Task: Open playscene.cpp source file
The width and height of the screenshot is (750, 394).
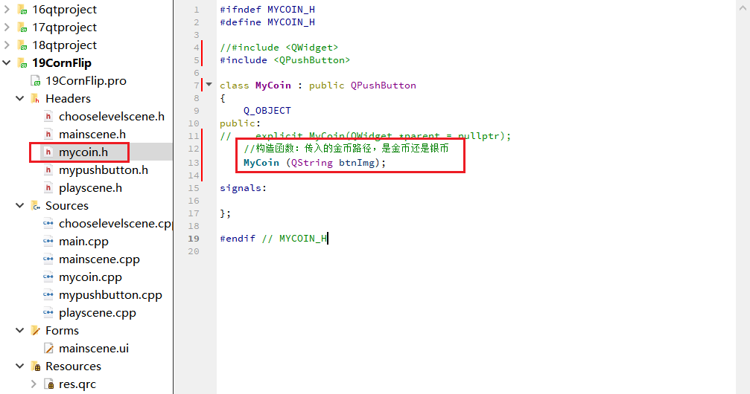Action: (97, 313)
